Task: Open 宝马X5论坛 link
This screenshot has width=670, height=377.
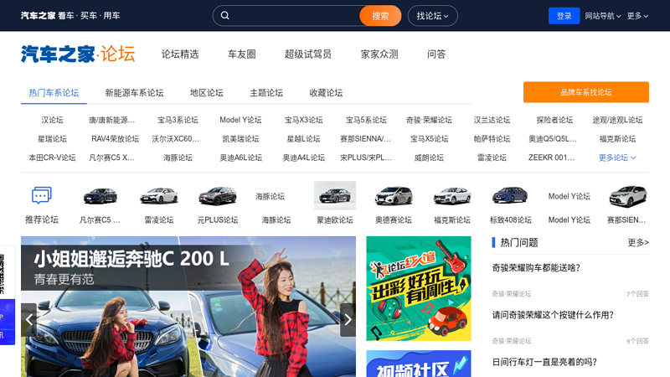Action: [429, 139]
